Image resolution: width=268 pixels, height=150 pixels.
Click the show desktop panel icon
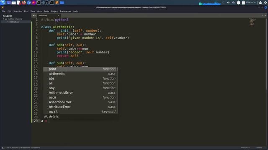point(8,2)
